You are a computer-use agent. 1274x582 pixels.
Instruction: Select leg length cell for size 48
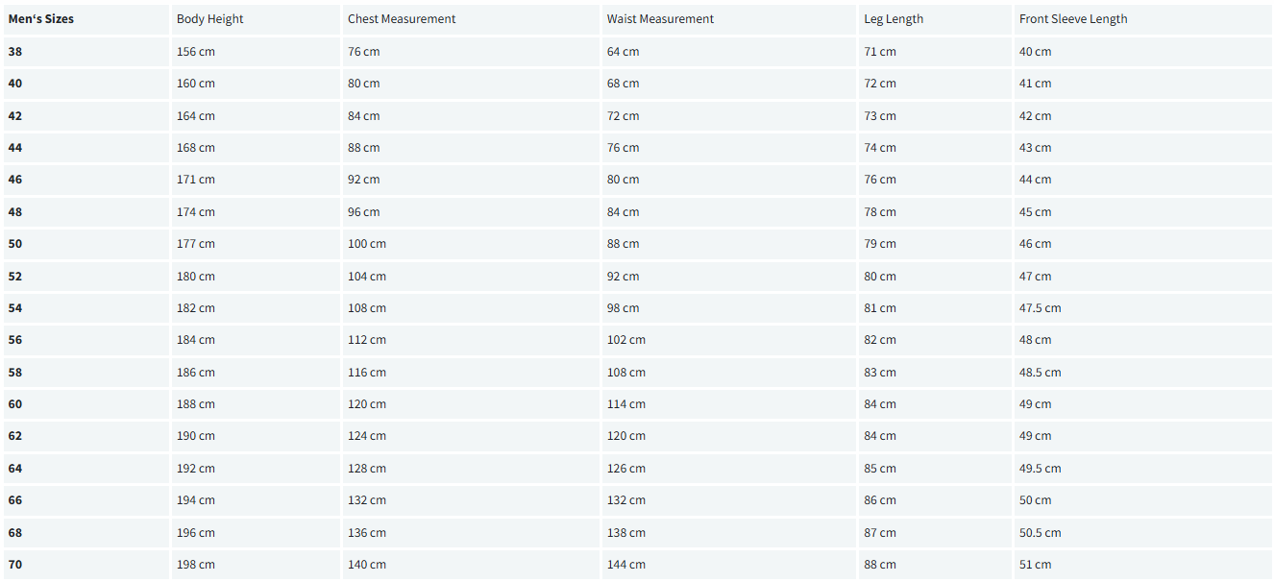tap(880, 212)
